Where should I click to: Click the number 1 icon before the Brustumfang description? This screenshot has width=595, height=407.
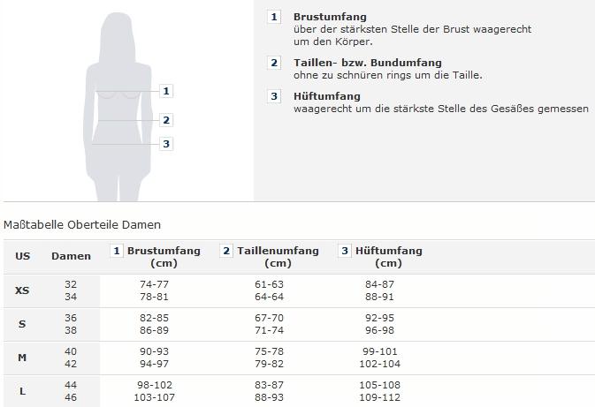click(x=274, y=17)
